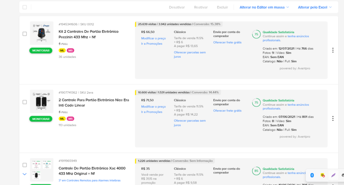
Task: Click pink MS badge on Peccinin listing
Action: [x=71, y=51]
